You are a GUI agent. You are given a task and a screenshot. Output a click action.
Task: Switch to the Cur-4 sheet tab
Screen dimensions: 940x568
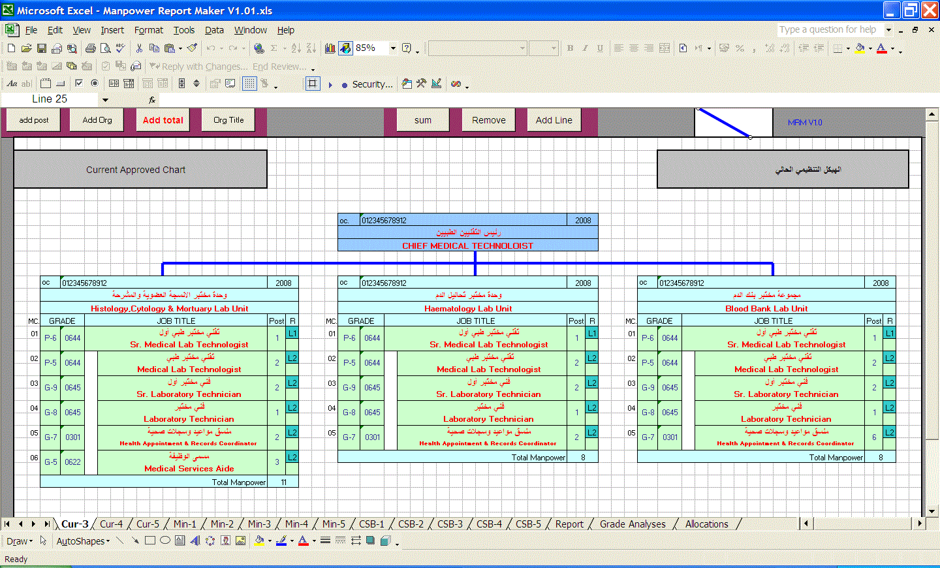pyautogui.click(x=111, y=524)
